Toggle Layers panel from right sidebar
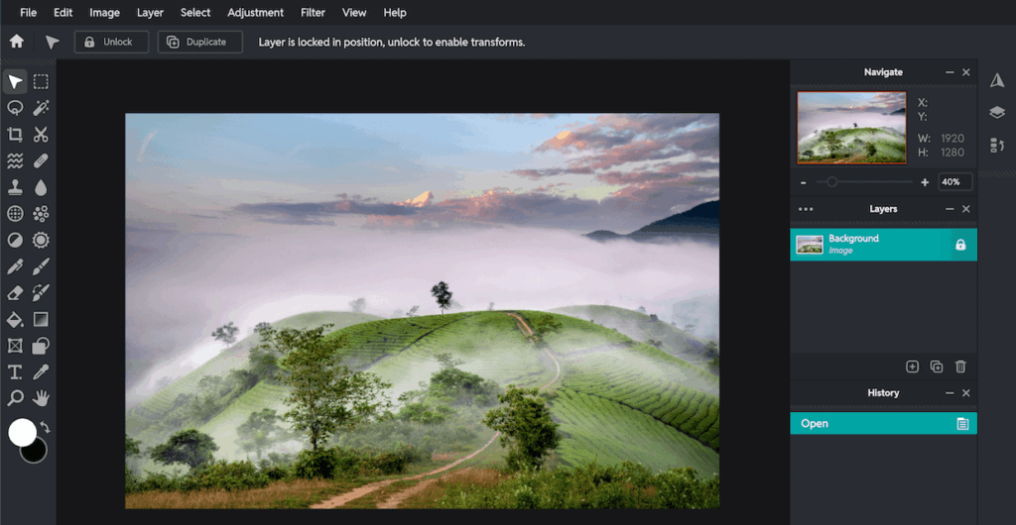 [997, 113]
